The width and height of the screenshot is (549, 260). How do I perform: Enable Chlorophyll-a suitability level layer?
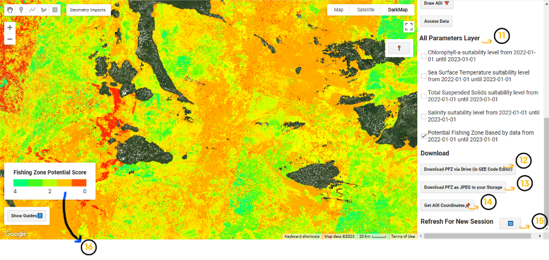click(423, 56)
